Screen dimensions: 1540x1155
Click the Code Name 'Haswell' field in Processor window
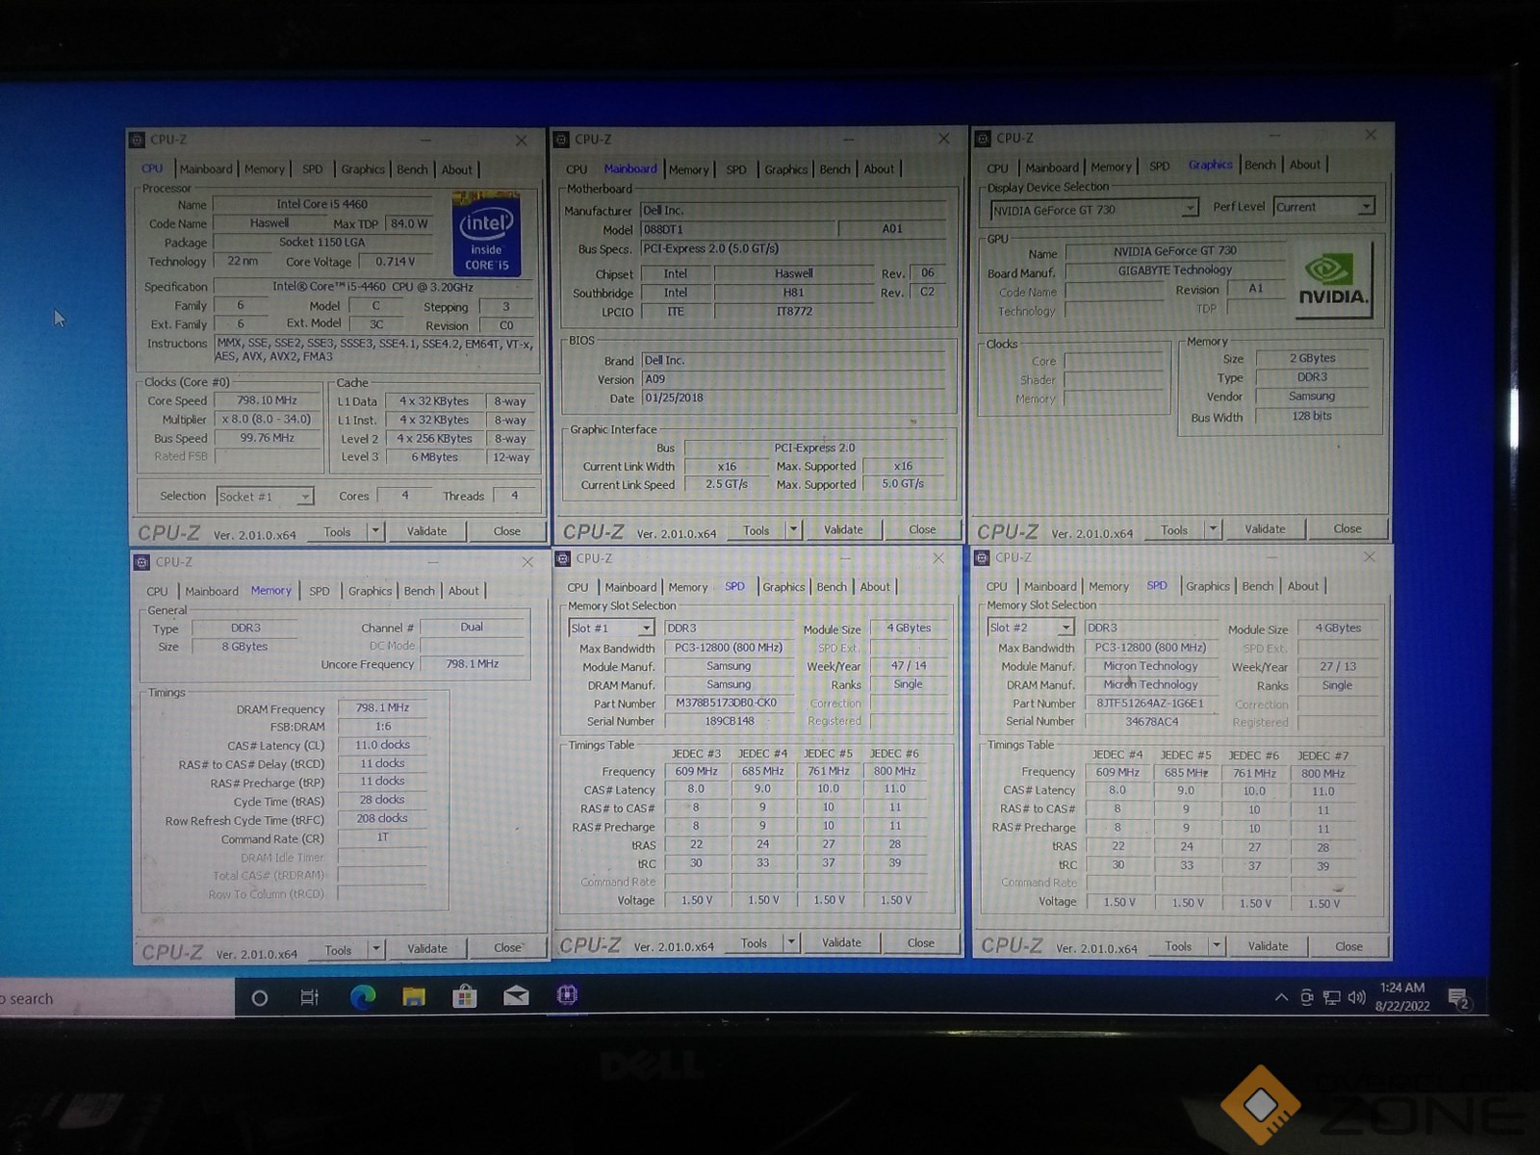click(269, 223)
